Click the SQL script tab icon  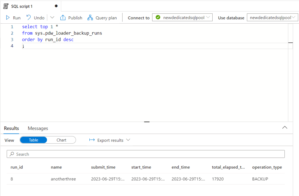6,6
